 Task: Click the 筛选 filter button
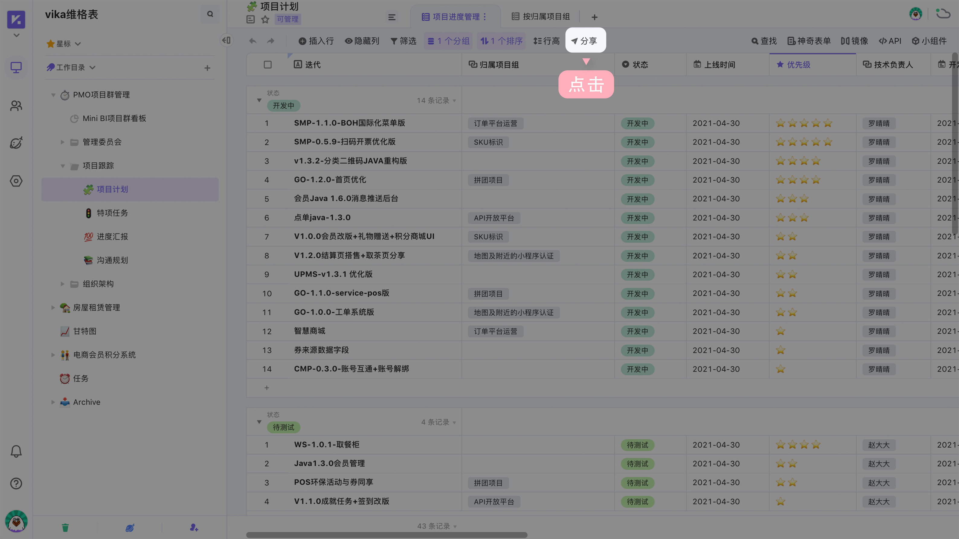point(403,41)
